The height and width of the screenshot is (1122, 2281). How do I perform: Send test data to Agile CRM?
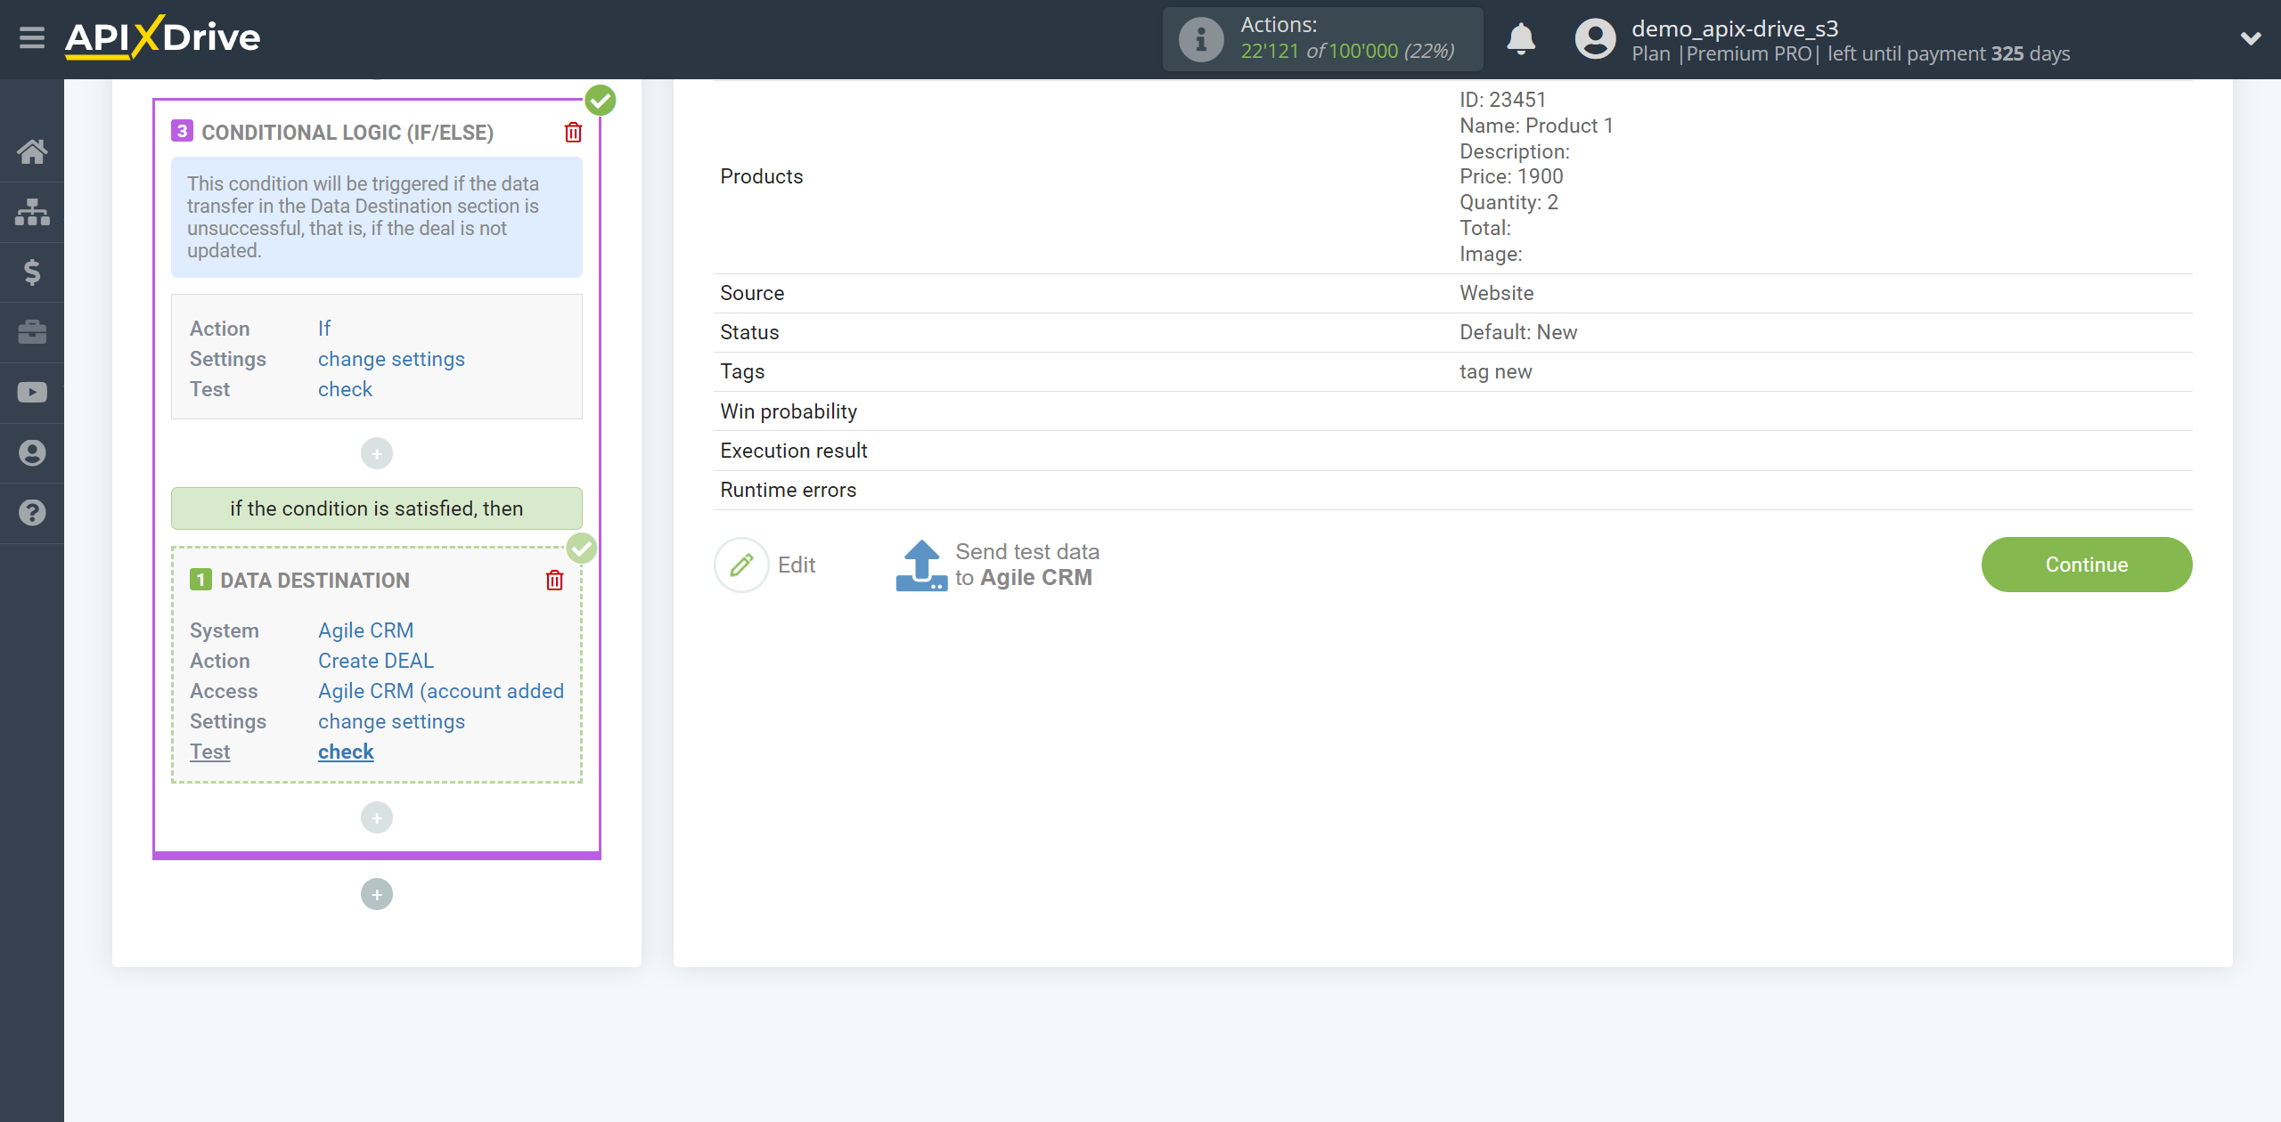point(1027,565)
